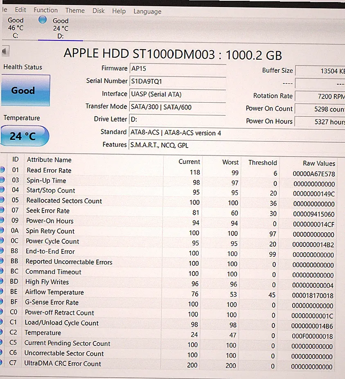Open the Edit menu
The width and height of the screenshot is (345, 379).
pyautogui.click(x=20, y=10)
